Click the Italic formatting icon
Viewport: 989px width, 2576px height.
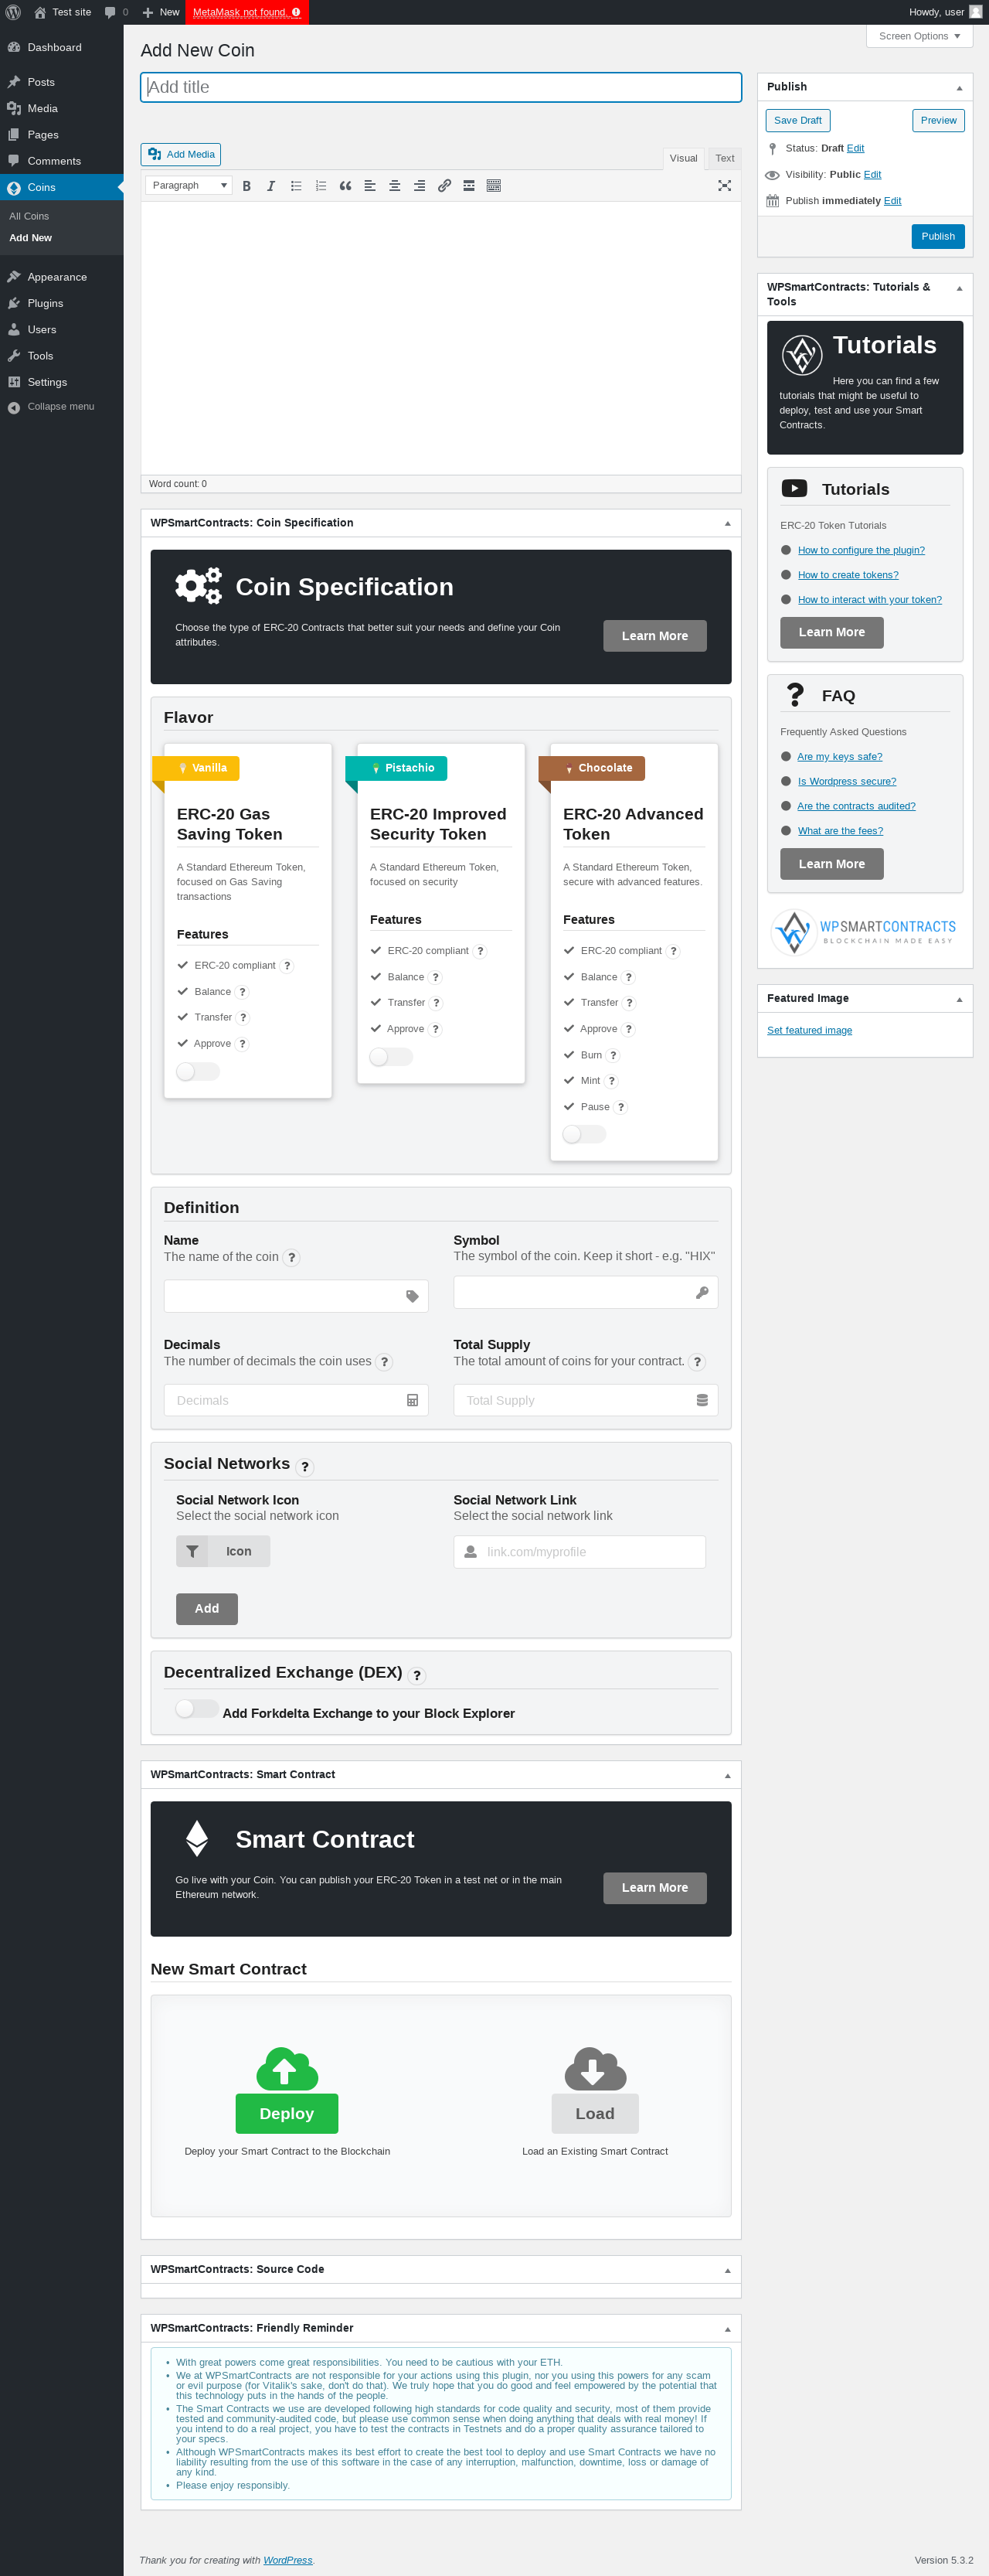tap(270, 186)
